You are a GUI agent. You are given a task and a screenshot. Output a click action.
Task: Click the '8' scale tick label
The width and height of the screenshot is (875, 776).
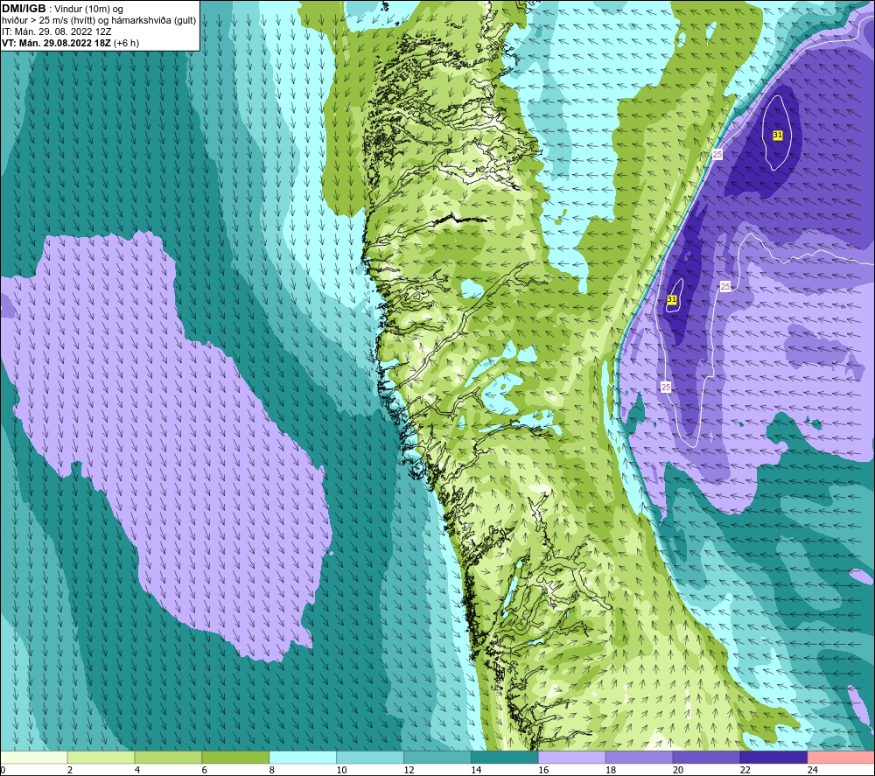click(272, 770)
